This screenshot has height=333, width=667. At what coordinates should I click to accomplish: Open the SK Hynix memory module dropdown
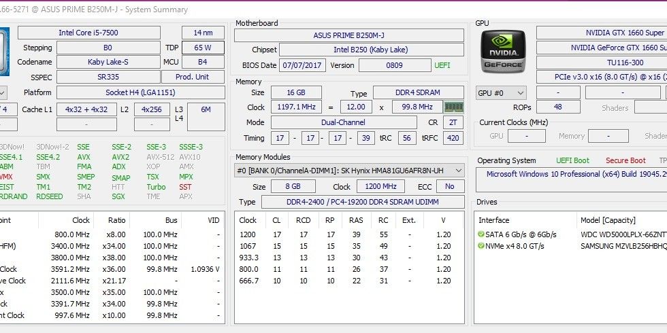[x=349, y=171]
